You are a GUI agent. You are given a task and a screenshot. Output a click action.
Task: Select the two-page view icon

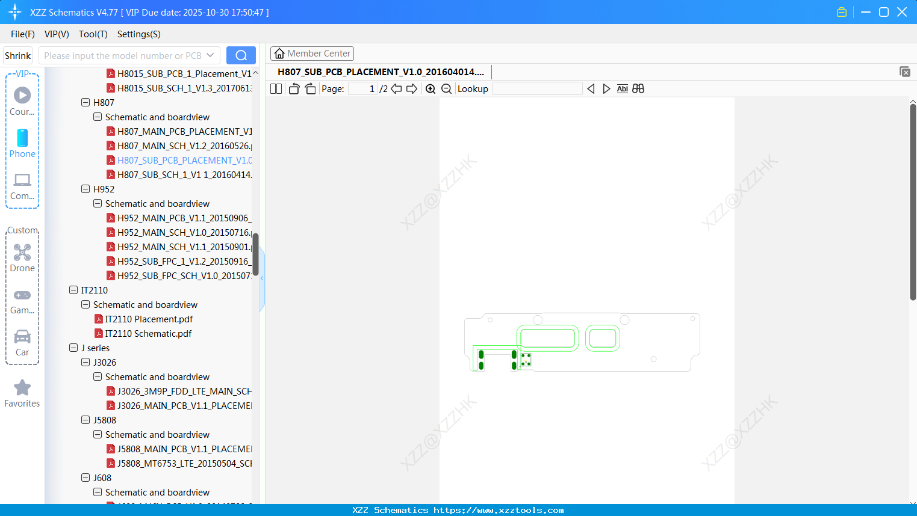click(276, 88)
